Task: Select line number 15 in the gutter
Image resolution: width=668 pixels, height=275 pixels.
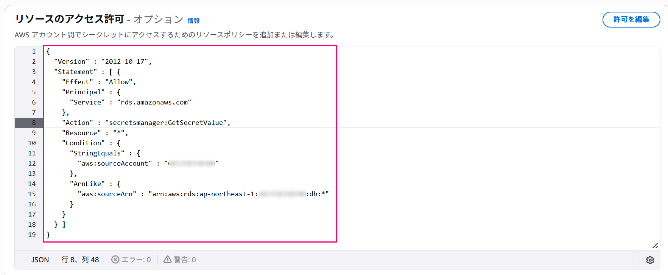Action: [32, 194]
